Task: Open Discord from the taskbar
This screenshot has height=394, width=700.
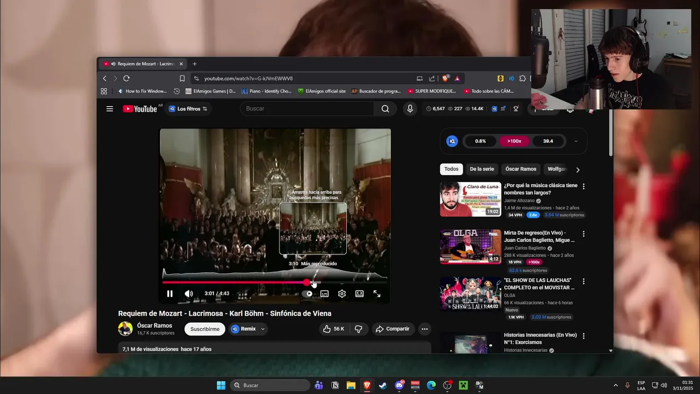Action: [399, 385]
